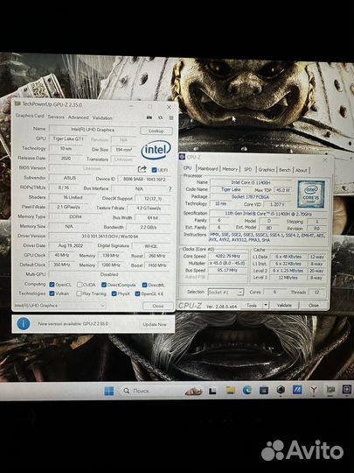The image size is (354, 473).
Task: Click the GPU-Z title bar app icon
Action: 17,103
